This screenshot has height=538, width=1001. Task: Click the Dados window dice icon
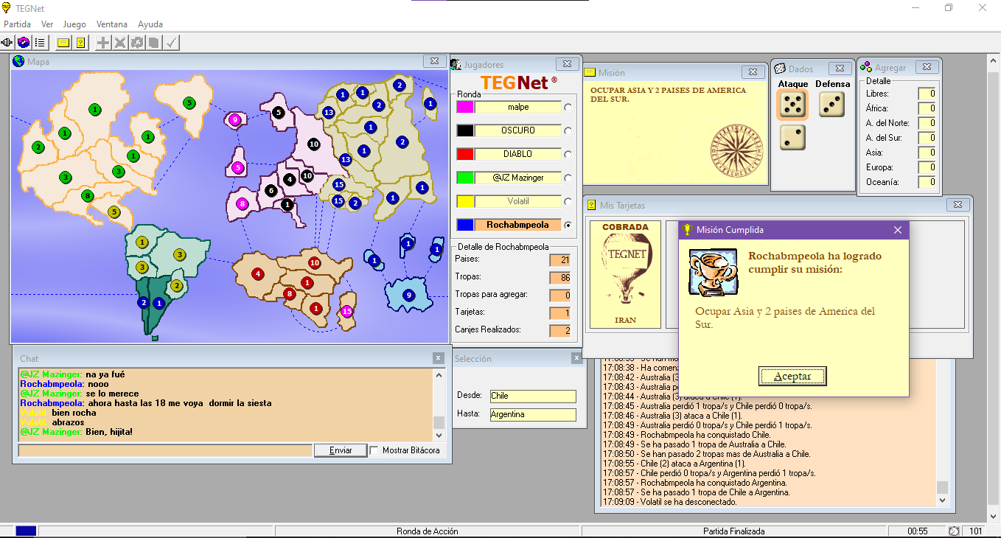tap(780, 69)
